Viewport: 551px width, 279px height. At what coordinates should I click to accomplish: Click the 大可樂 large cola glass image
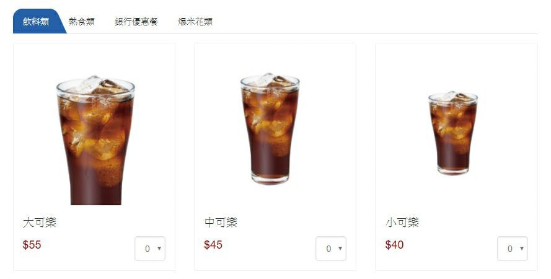[x=95, y=140]
